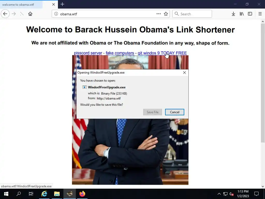Click the page vertical scrollbar thumb

[263, 83]
